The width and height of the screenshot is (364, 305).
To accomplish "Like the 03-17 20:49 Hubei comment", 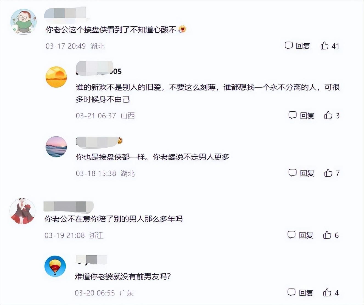I will (324, 46).
